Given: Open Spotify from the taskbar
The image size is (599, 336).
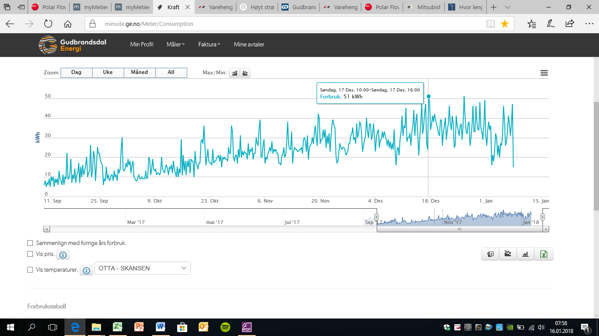Looking at the screenshot, I should click(x=225, y=327).
